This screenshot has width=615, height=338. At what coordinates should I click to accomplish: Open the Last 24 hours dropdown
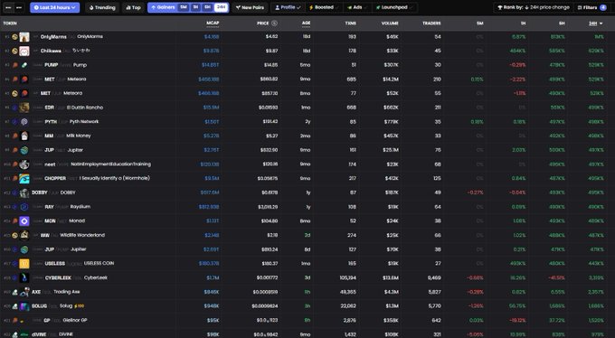pyautogui.click(x=55, y=7)
